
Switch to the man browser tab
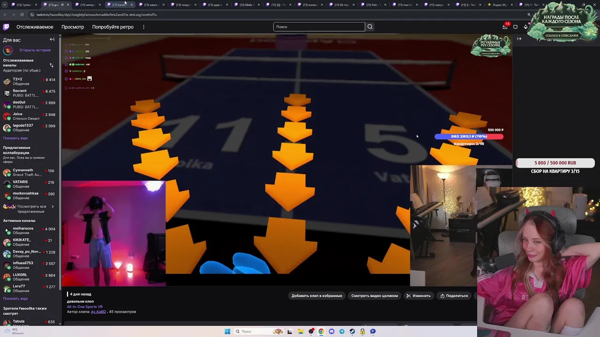(x=405, y=5)
